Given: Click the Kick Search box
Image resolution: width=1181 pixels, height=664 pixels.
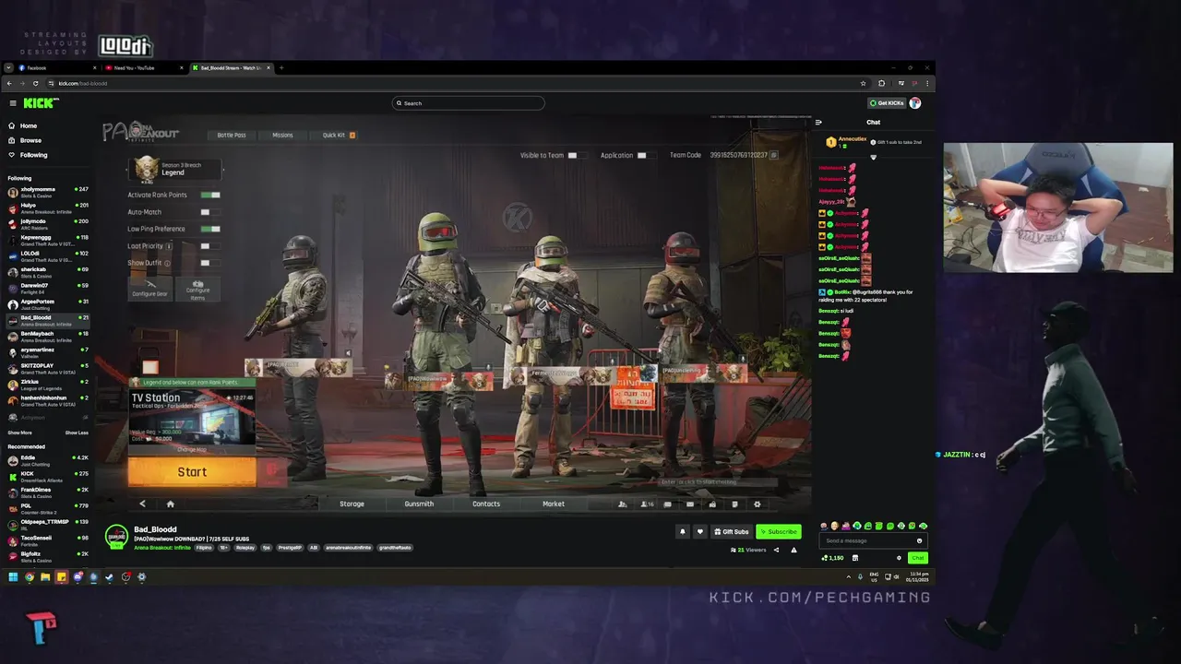Looking at the screenshot, I should pyautogui.click(x=469, y=103).
